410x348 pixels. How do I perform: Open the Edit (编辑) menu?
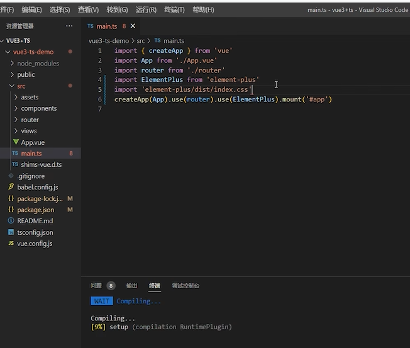coord(31,10)
